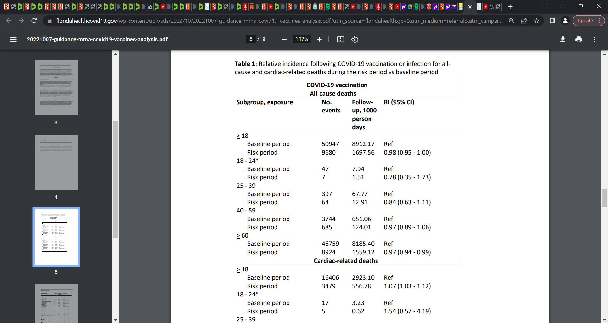
Task: Click 'COVID-19 vaccination' table heading
Action: [337, 85]
